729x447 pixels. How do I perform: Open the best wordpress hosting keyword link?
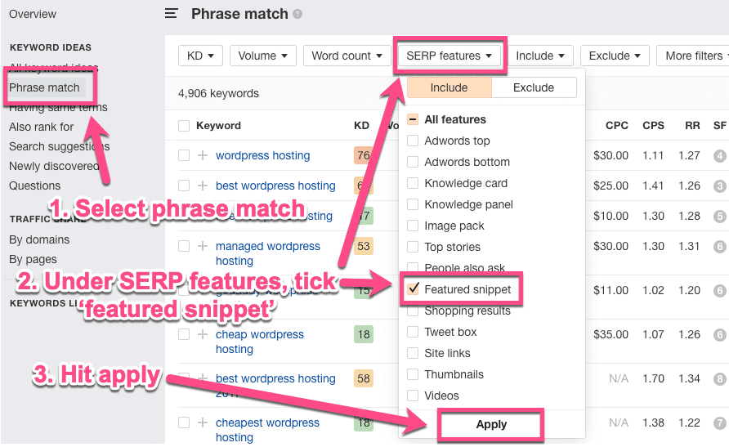click(275, 186)
